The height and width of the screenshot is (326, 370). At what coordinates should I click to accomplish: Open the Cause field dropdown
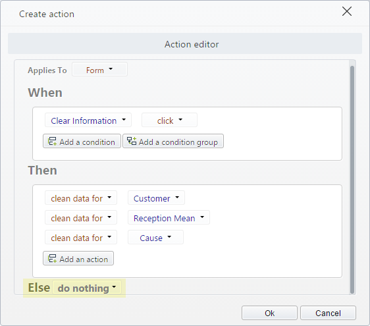coord(155,238)
